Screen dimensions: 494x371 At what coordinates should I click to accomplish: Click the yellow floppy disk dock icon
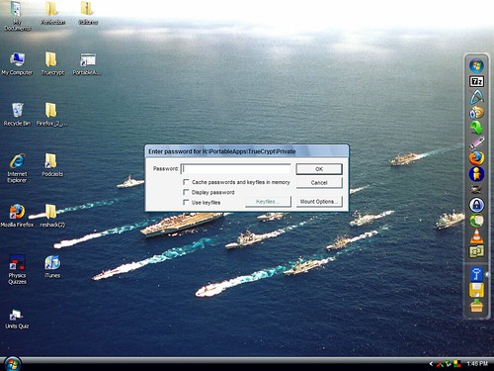(476, 290)
